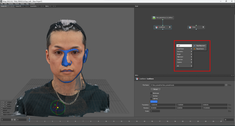The height and width of the screenshot is (126, 235).
Task: Open the Edit menu
Action: [6, 4]
